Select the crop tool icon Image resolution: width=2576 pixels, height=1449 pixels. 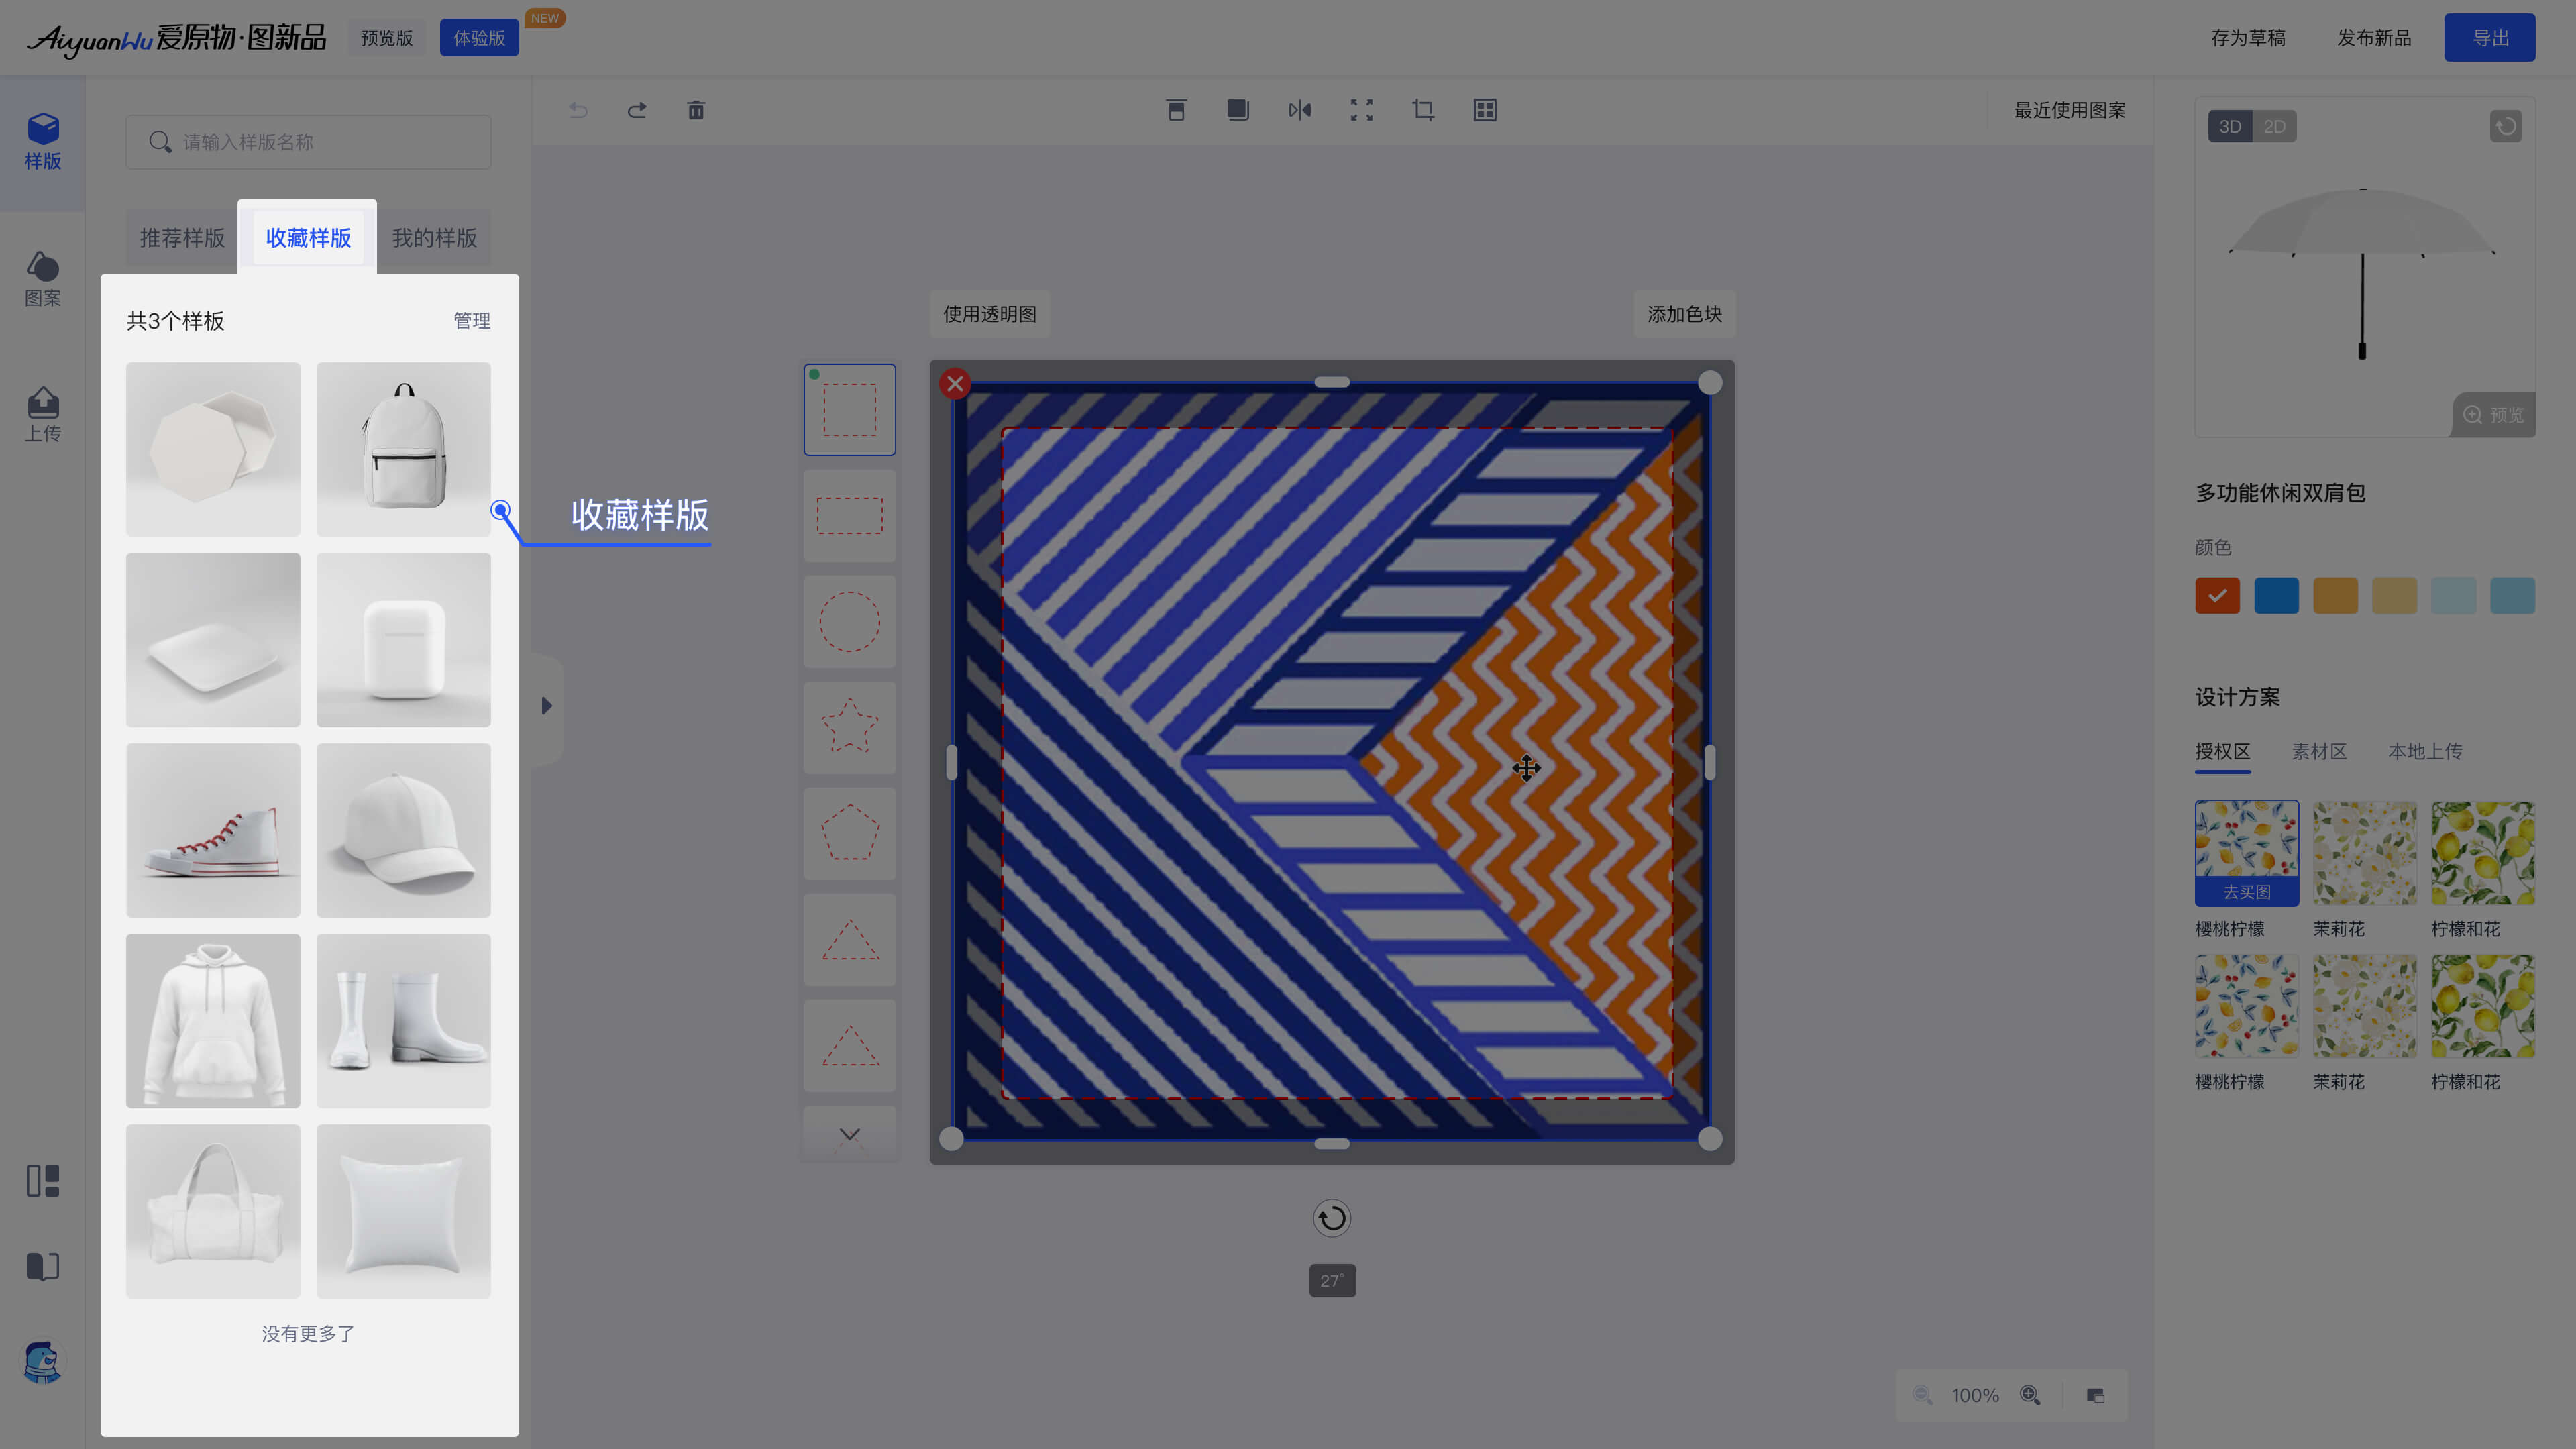1423,110
